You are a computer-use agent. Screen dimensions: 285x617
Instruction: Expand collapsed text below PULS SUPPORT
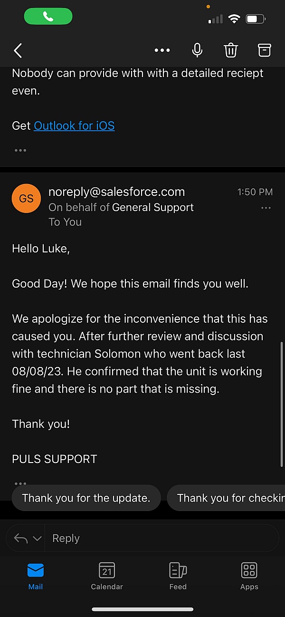click(x=20, y=482)
